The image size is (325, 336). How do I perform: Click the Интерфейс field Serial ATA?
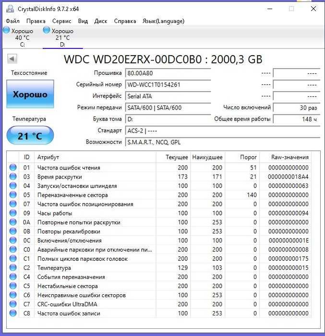pos(168,96)
